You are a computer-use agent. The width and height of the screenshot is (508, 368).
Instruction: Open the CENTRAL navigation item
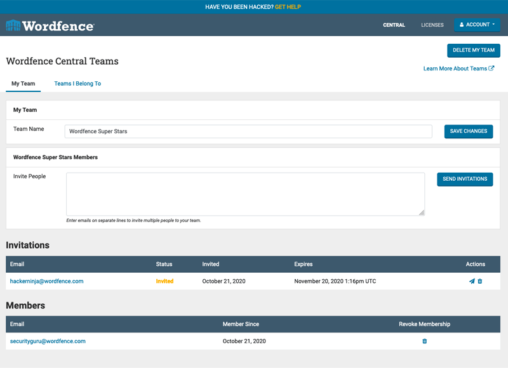point(394,25)
